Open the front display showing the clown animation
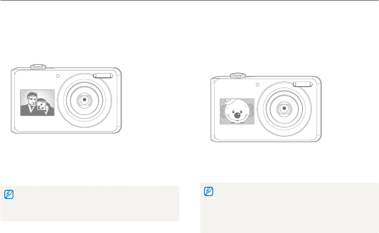 click(x=237, y=111)
